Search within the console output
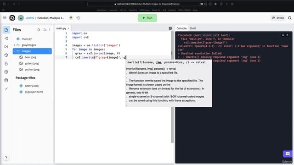 click(283, 35)
